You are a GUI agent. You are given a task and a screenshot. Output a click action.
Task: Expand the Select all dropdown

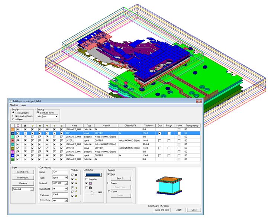coord(23,189)
